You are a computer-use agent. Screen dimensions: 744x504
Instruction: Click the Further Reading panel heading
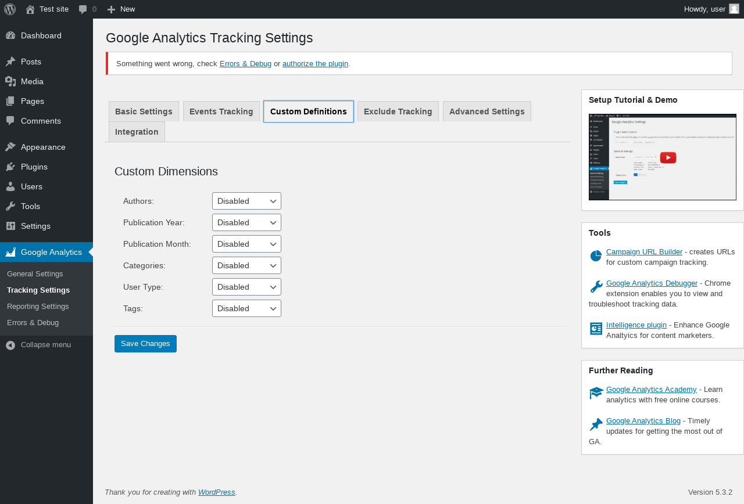click(x=621, y=370)
